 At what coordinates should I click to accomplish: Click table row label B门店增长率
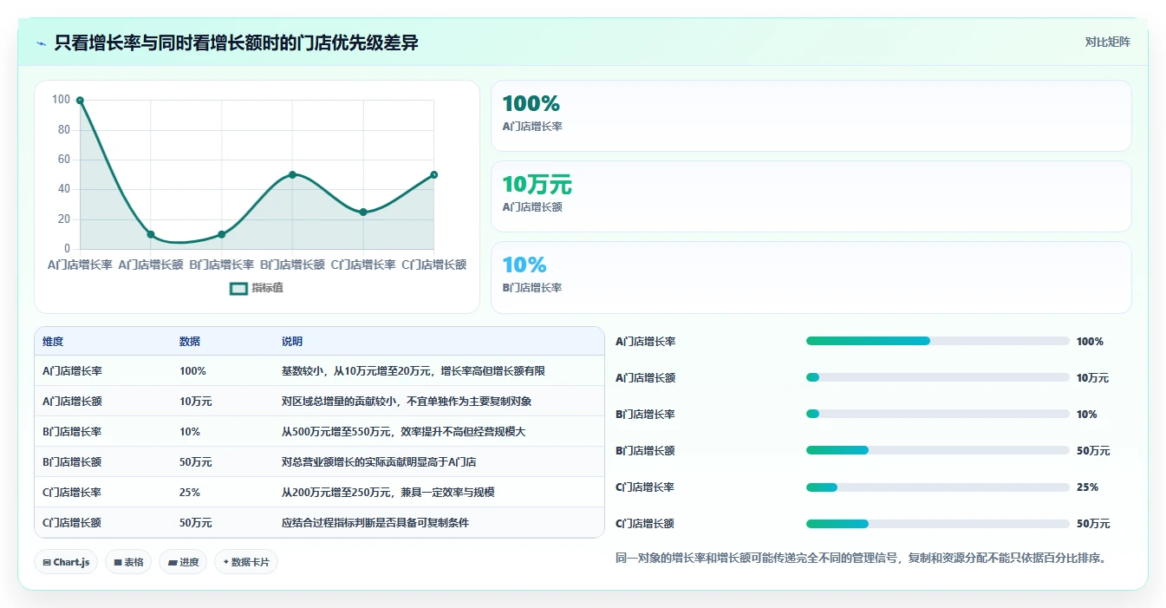[72, 431]
